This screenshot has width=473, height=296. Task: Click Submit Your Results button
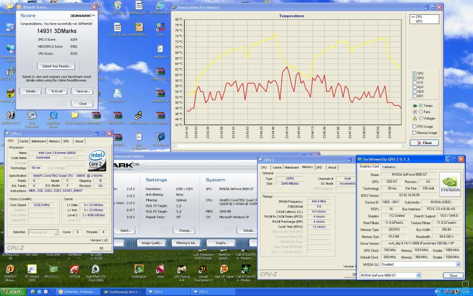56,66
